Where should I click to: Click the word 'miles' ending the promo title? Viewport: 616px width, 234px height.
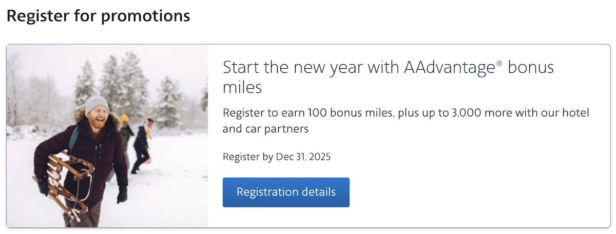(242, 87)
